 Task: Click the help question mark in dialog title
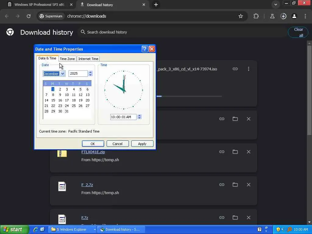pyautogui.click(x=145, y=49)
